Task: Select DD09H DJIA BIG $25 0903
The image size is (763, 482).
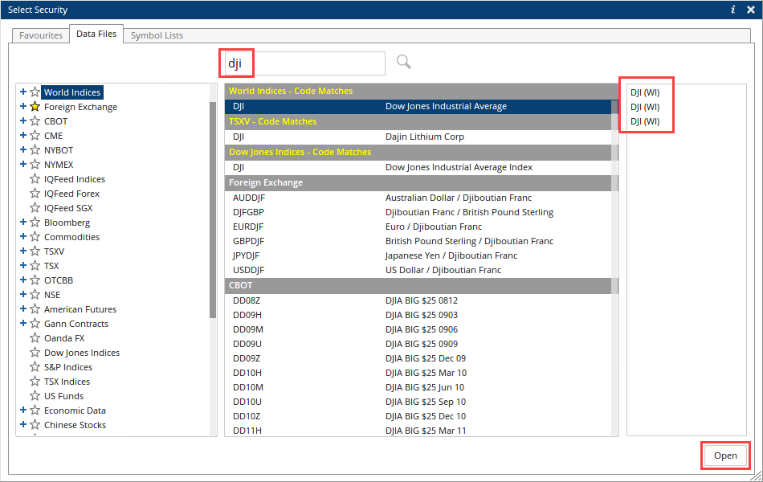Action: [x=418, y=315]
